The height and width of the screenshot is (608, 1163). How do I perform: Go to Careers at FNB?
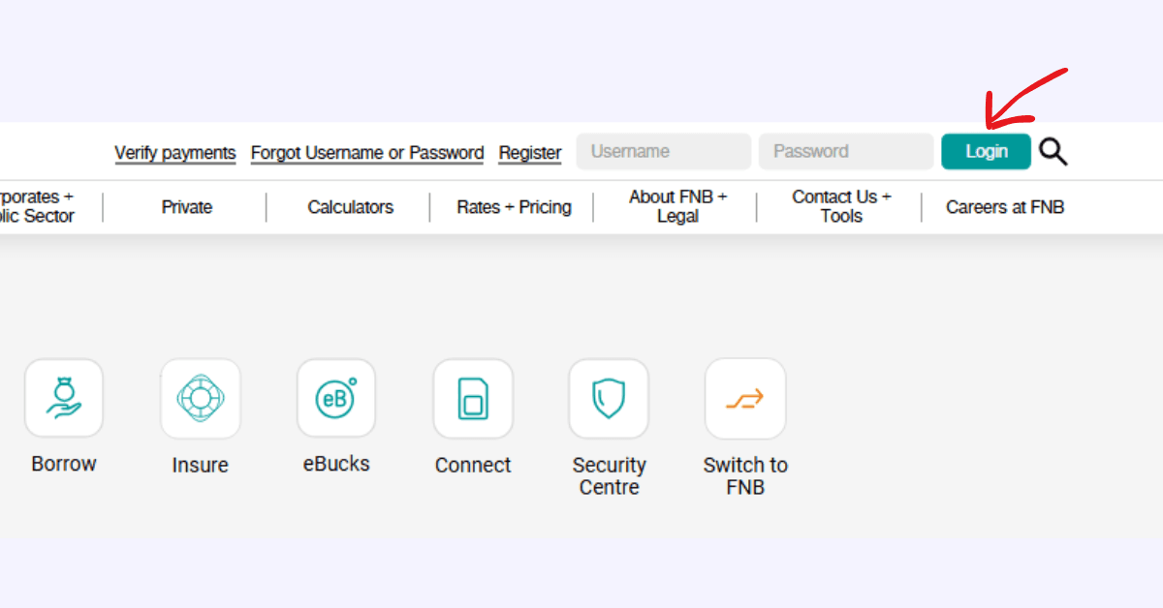(x=1005, y=206)
